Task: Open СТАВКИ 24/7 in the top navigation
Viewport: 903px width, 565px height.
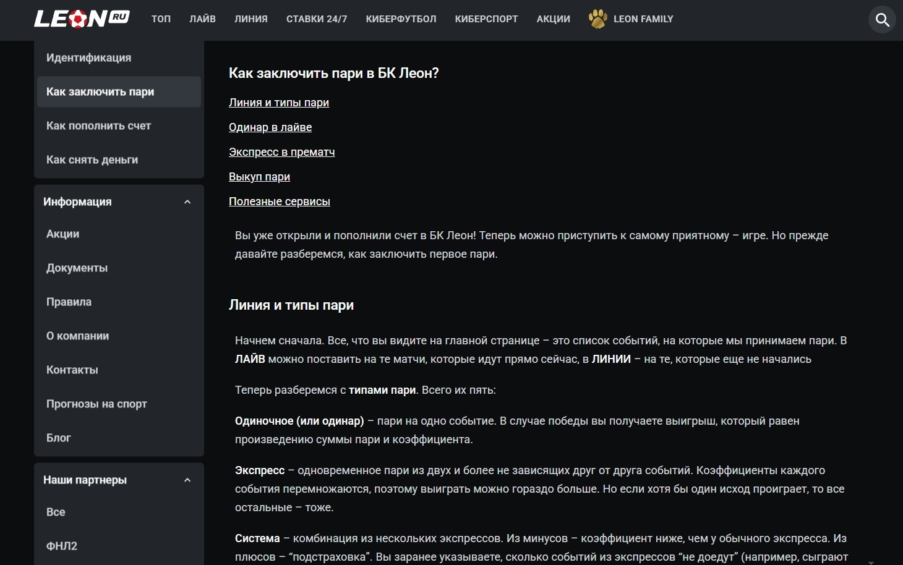Action: tap(317, 19)
